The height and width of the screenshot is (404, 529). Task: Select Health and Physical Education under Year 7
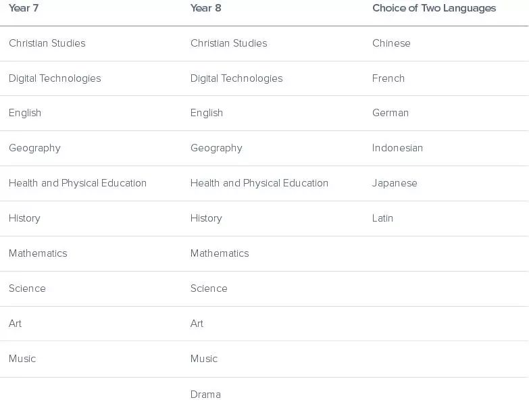point(78,183)
